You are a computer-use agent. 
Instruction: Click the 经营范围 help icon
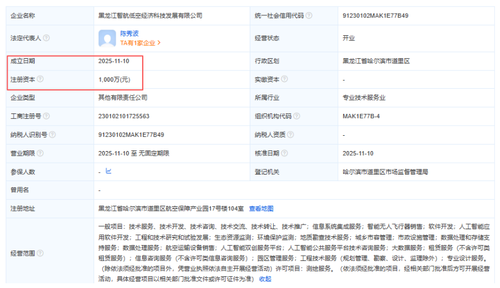41,253
